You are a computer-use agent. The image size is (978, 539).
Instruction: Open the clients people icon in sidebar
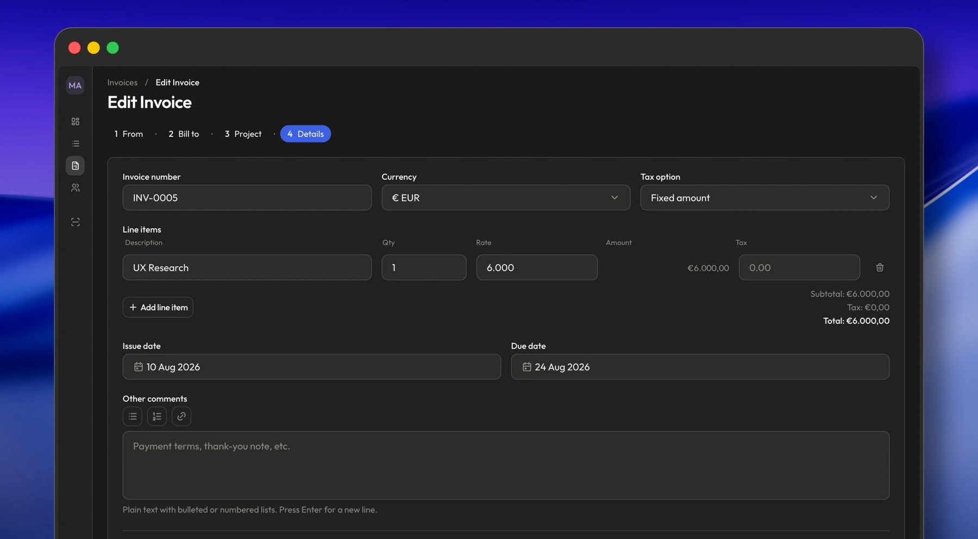click(x=75, y=188)
